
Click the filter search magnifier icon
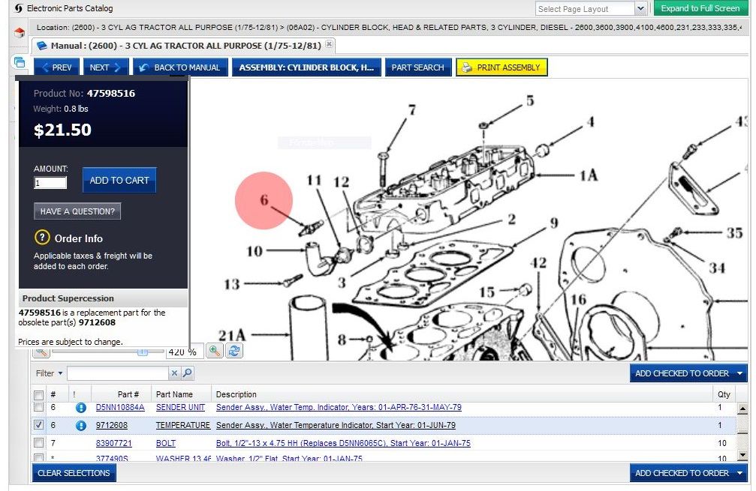(187, 373)
